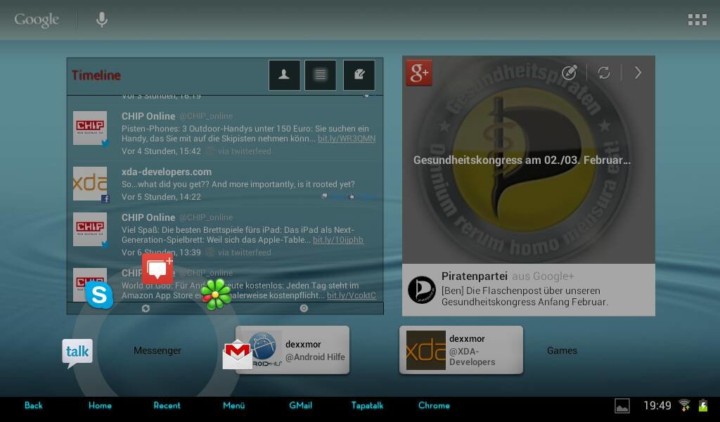Check the battery status icon
The height and width of the screenshot is (422, 720).
pos(703,405)
